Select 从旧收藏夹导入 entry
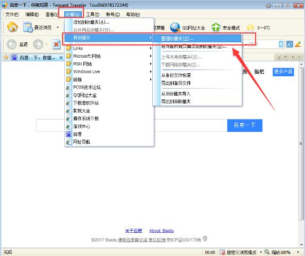This screenshot has height=256, width=305. click(x=197, y=94)
